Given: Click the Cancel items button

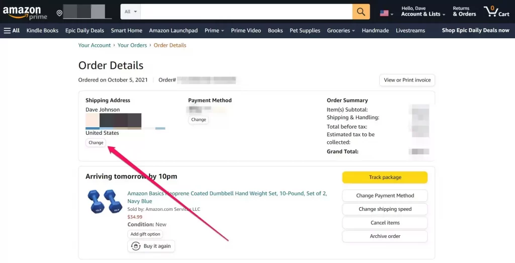Looking at the screenshot, I should (385, 223).
